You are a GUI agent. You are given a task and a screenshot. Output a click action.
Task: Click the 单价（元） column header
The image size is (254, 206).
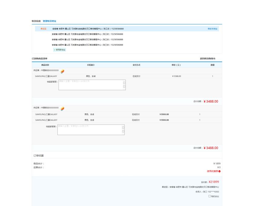176,65
